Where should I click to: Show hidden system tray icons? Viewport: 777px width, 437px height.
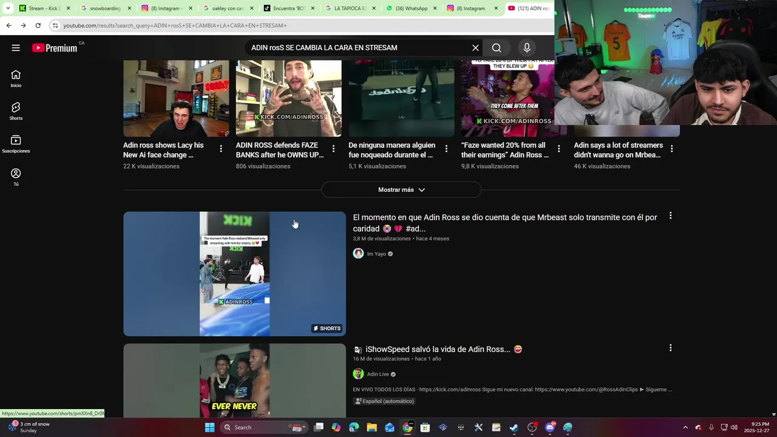pos(685,427)
